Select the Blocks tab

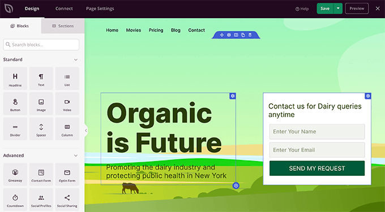point(20,26)
